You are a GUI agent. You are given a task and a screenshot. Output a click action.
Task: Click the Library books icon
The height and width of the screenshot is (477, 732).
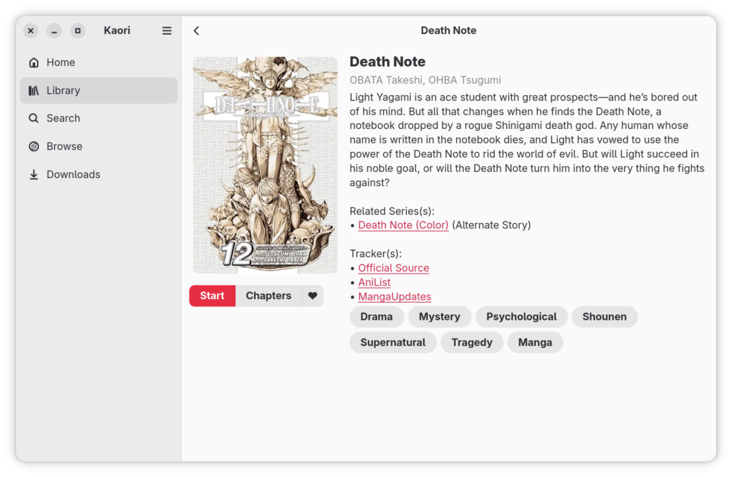point(34,90)
